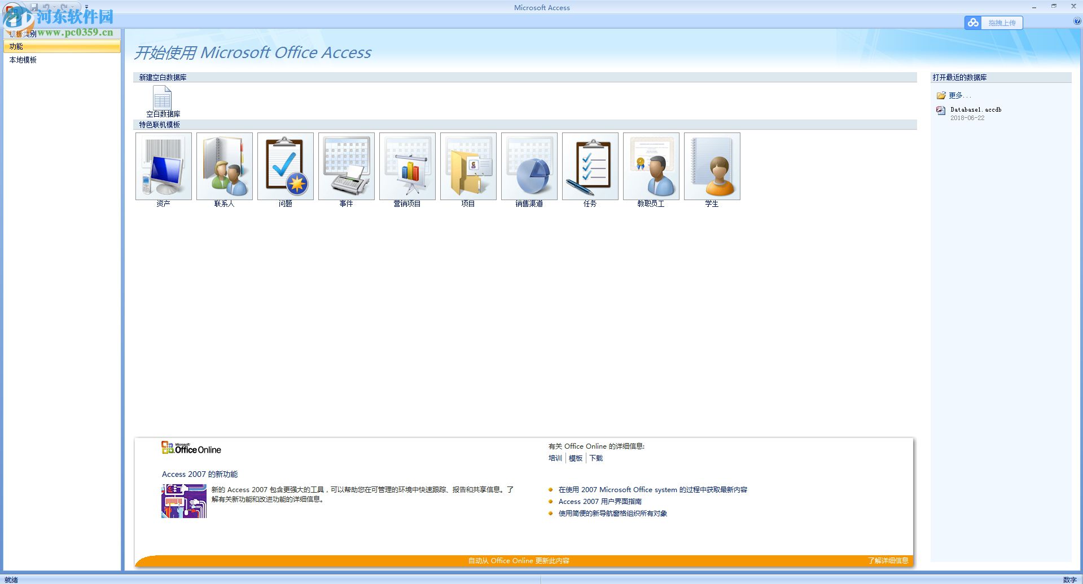
Task: Open the 营销项目 (Marketing projects) template
Action: [x=407, y=166]
